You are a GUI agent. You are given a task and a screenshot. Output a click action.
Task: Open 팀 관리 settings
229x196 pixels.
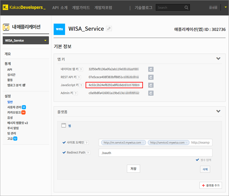[12, 133]
